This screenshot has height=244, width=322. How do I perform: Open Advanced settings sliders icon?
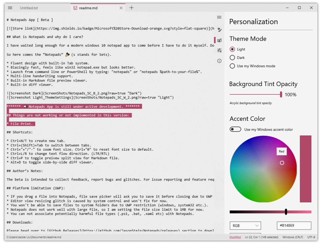pos(219,50)
